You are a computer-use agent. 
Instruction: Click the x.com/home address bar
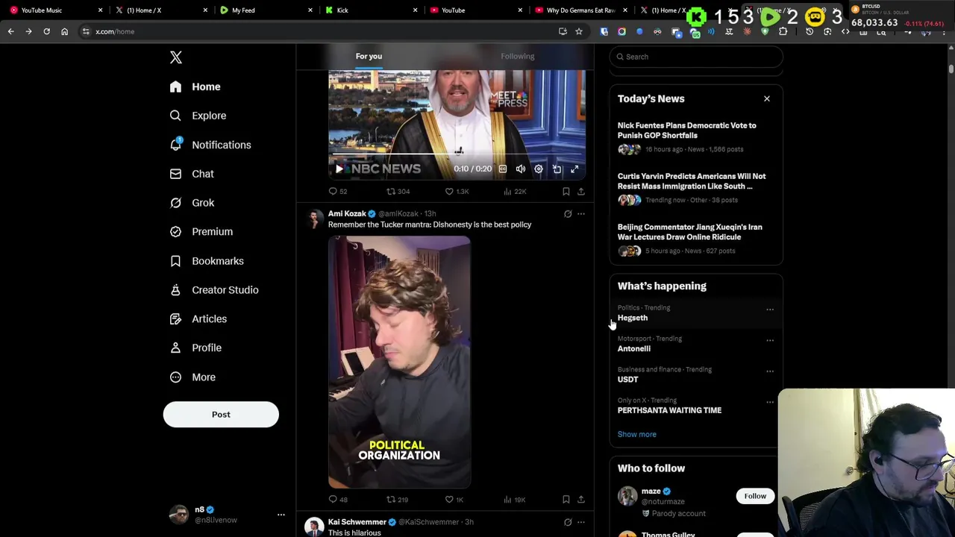coord(321,31)
